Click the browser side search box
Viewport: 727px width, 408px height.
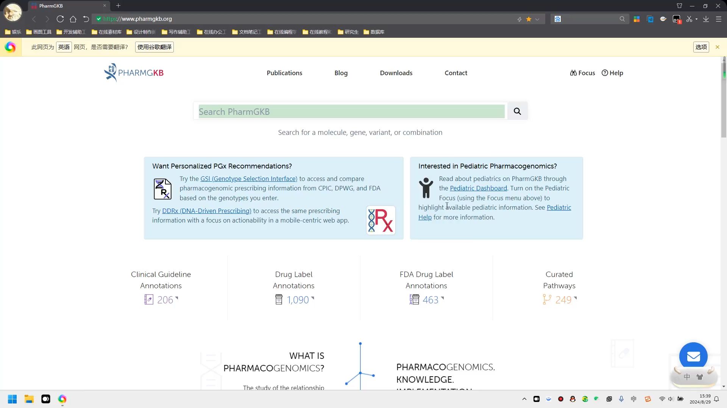point(590,19)
